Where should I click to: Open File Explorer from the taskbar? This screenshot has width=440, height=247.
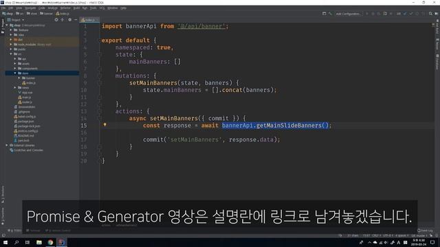point(39,242)
